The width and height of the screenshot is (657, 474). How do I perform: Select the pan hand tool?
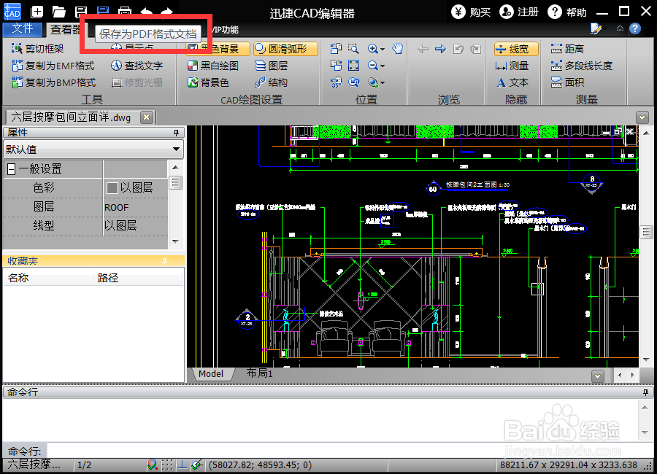pyautogui.click(x=398, y=49)
